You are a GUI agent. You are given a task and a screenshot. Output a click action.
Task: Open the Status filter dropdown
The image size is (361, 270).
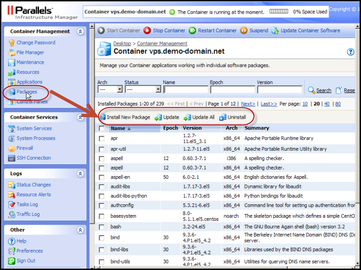(143, 89)
